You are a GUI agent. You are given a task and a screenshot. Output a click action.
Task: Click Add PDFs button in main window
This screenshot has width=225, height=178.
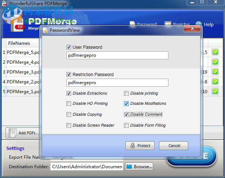point(22,133)
